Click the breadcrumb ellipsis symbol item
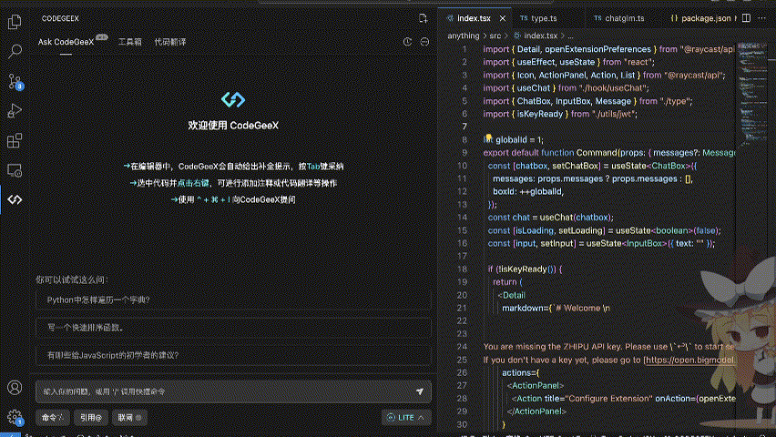Viewport: 776px width, 437px height. click(571, 36)
